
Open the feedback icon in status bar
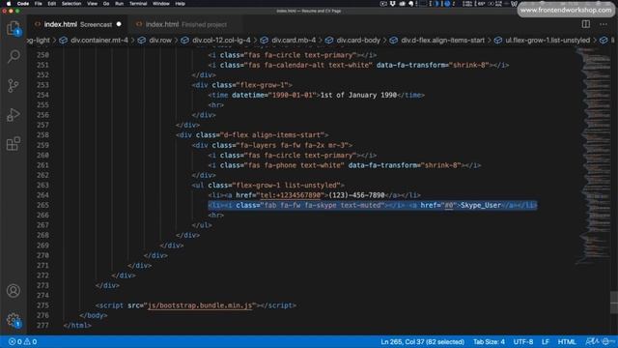tap(592, 341)
